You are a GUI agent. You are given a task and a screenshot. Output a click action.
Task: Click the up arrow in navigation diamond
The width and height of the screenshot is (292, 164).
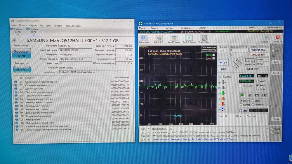pos(237,61)
